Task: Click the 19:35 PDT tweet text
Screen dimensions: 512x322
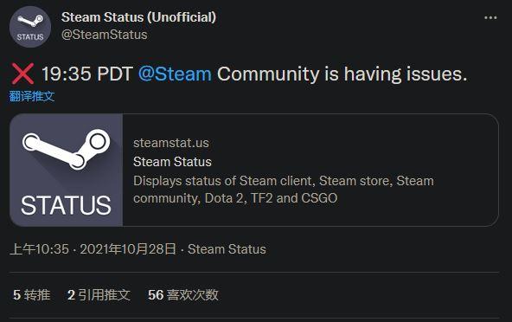Action: [x=87, y=74]
